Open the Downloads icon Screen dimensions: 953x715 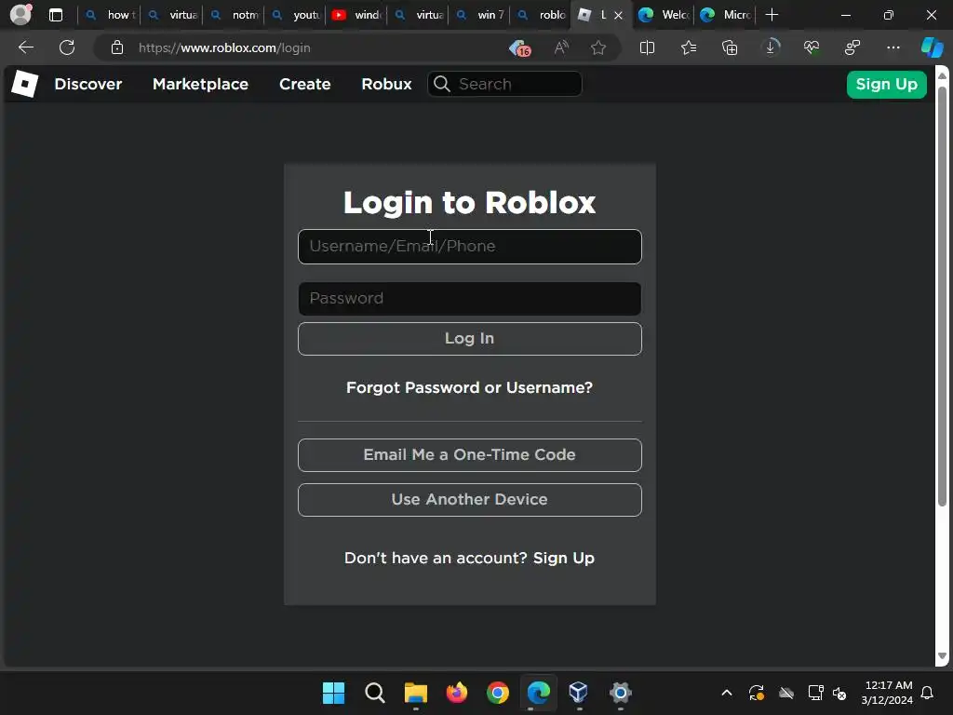(x=770, y=47)
